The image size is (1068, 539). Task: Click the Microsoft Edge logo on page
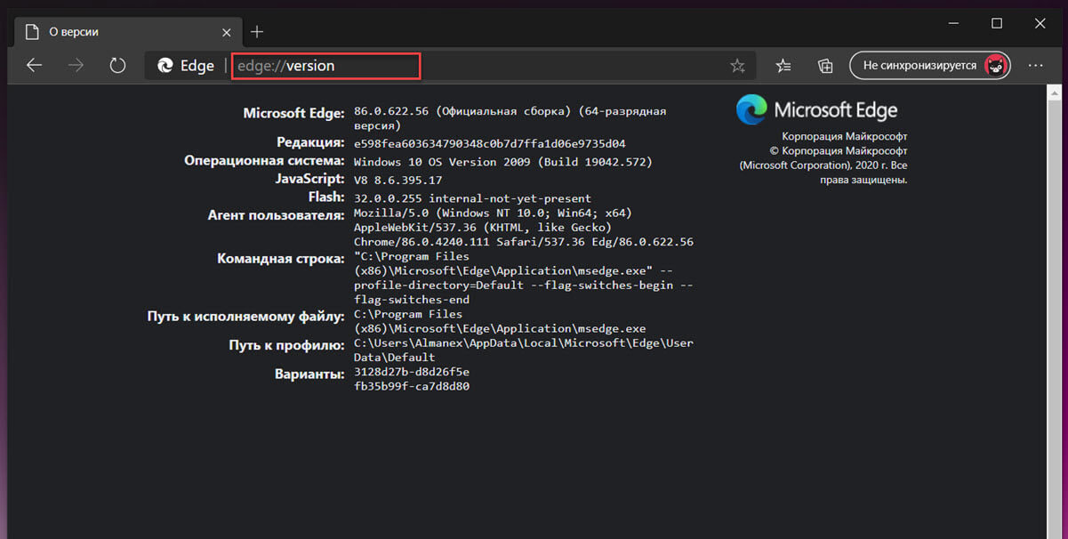[x=817, y=110]
